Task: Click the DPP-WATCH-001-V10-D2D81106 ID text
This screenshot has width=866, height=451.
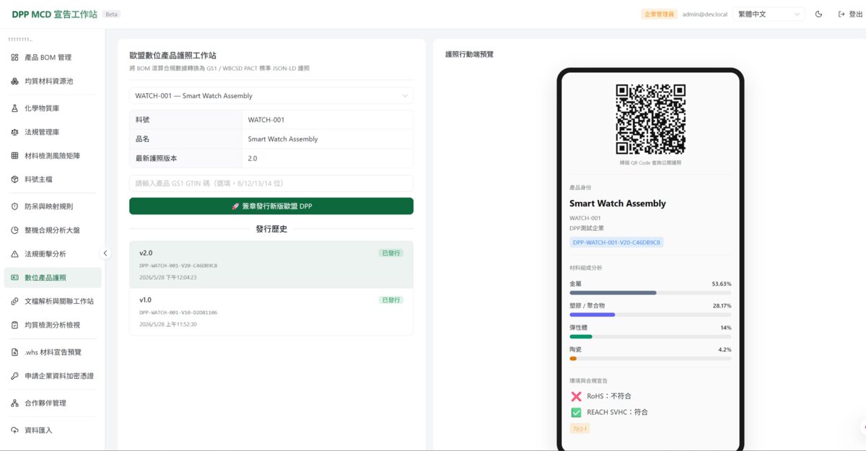Action: click(178, 312)
